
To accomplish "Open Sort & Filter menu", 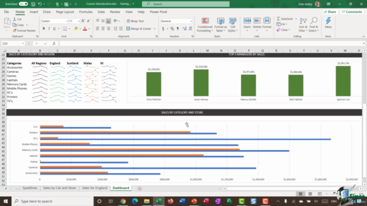I will pyautogui.click(x=303, y=25).
